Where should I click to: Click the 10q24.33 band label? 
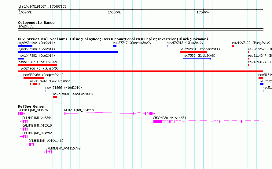(26, 26)
